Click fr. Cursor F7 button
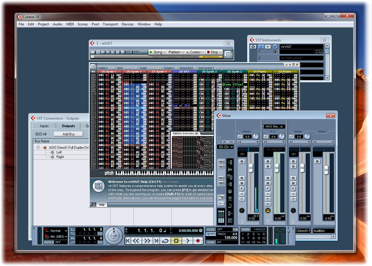Image resolution: width=372 pixels, height=266 pixels. pos(195,52)
